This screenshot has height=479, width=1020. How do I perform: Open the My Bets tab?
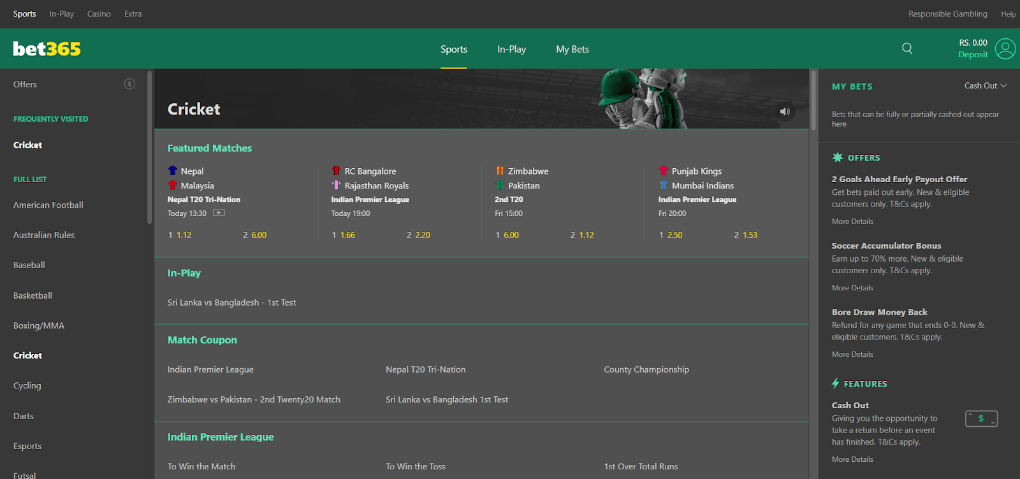[x=572, y=49]
